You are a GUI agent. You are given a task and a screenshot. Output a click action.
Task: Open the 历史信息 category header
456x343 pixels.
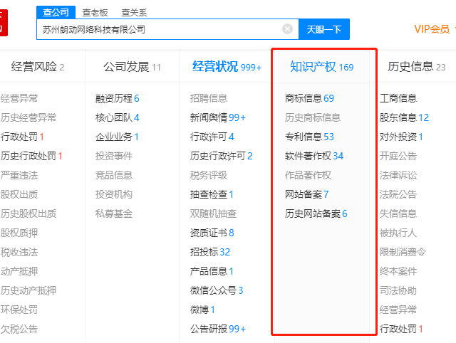point(416,67)
